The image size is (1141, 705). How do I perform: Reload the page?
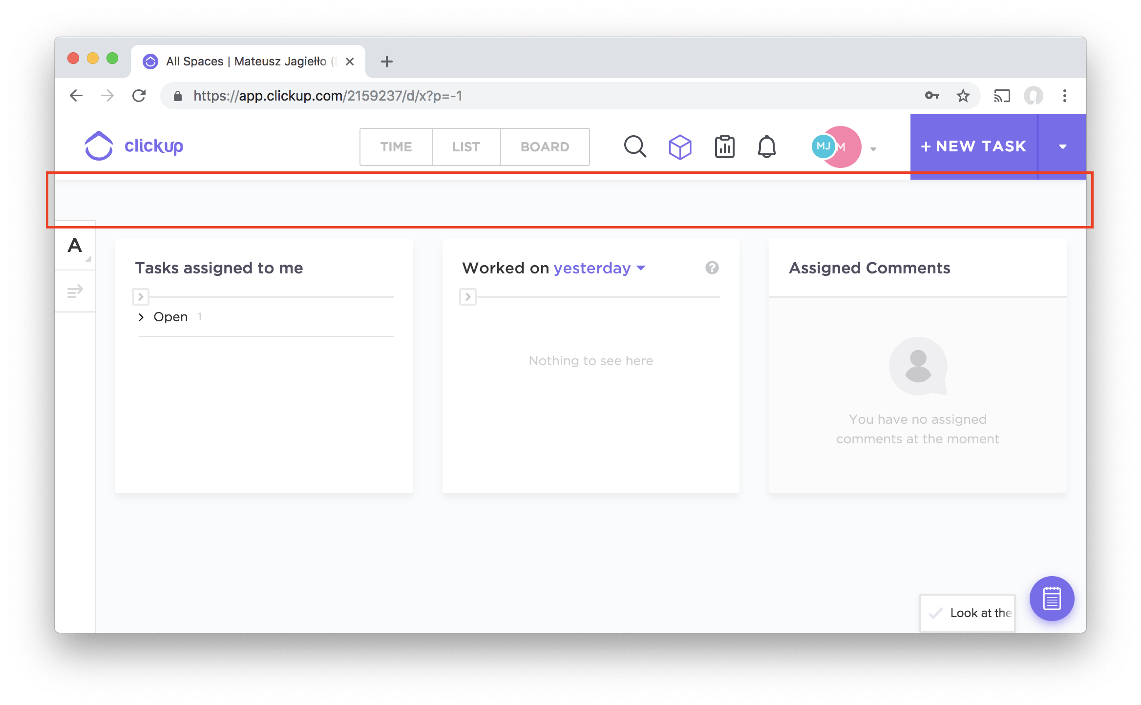pos(139,96)
